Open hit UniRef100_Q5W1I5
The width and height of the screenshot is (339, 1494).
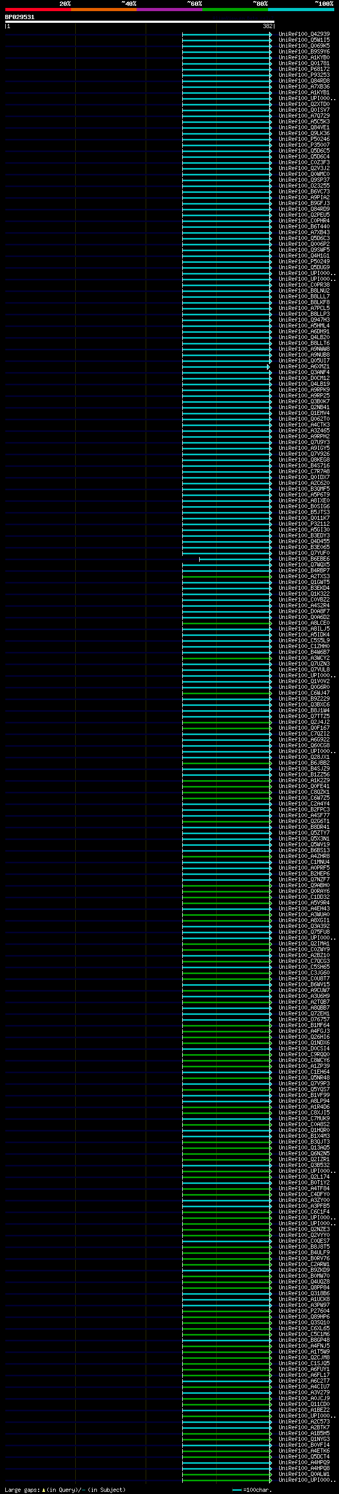coord(304,40)
